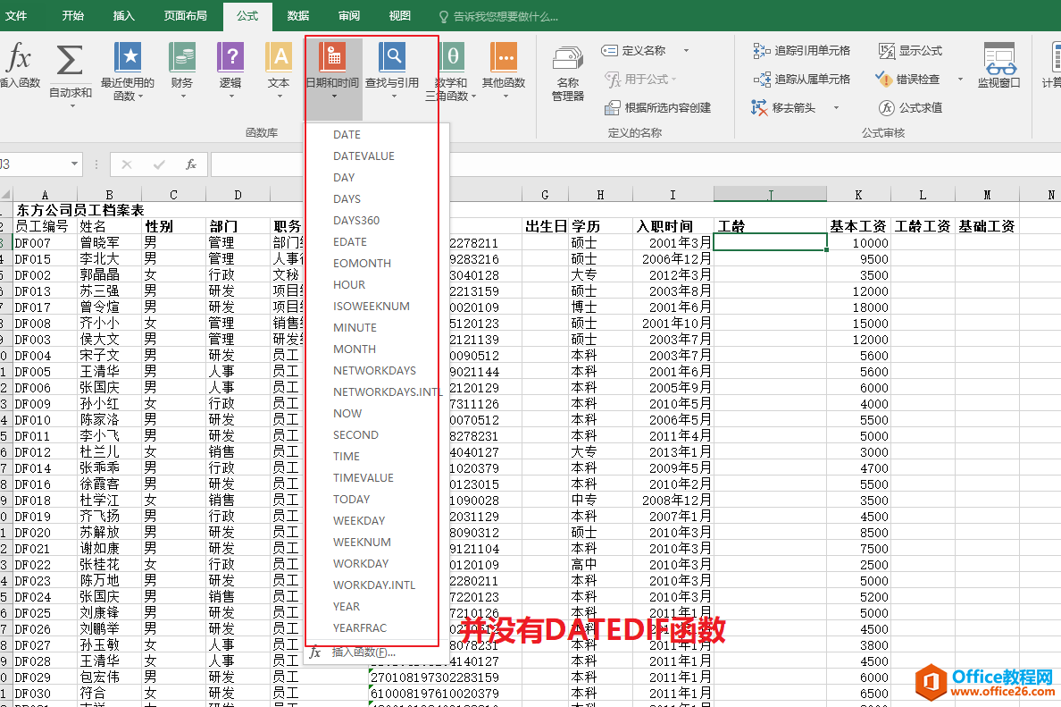
Task: Expand the Define Name dropdown arrow
Action: (x=686, y=51)
